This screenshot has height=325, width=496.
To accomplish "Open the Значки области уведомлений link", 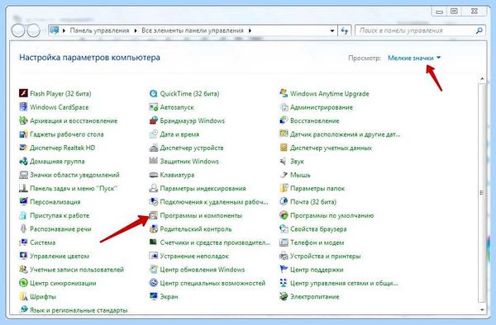I will point(74,175).
